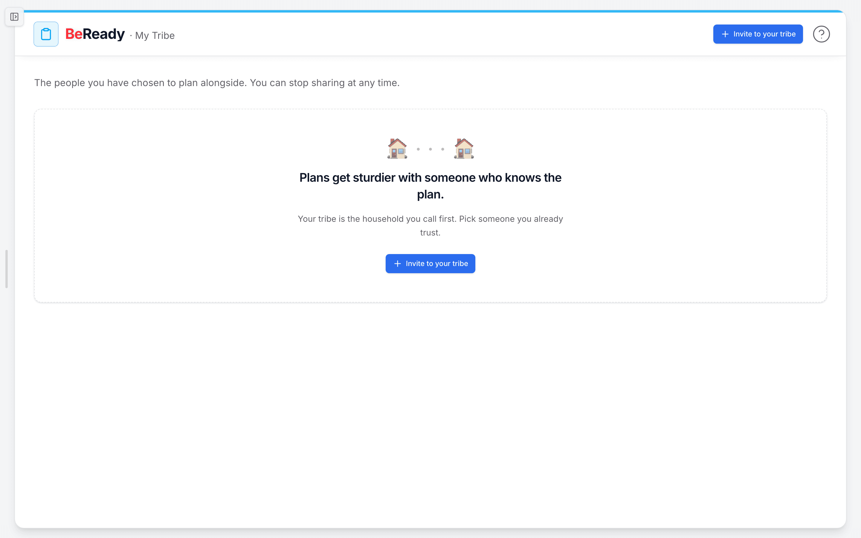Click the sidebar resize handle on left edge
This screenshot has height=538, width=861.
[x=6, y=269]
